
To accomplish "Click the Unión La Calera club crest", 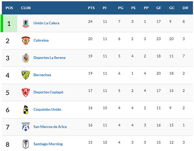I will coord(25,23).
